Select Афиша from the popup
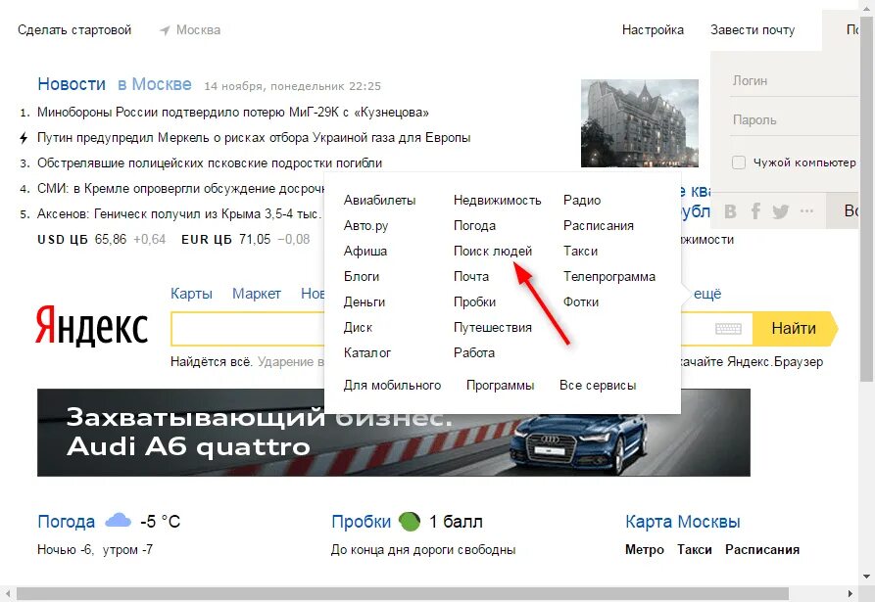Viewport: 875px width, 602px height. click(365, 251)
